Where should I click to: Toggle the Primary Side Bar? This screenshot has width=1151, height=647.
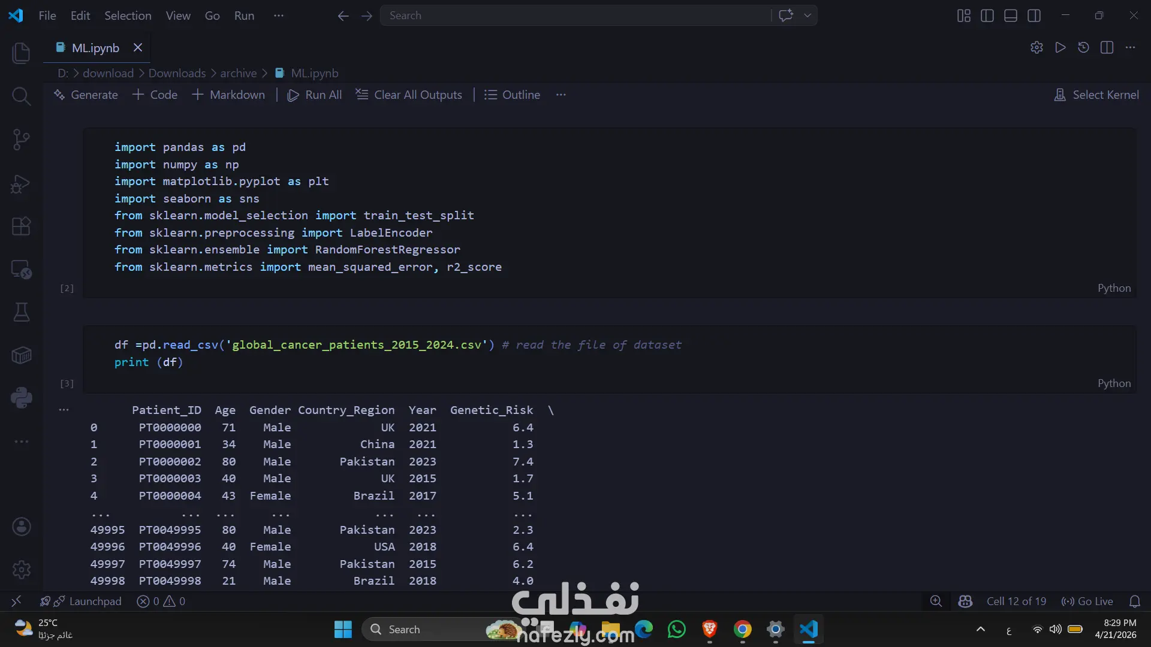[987, 16]
